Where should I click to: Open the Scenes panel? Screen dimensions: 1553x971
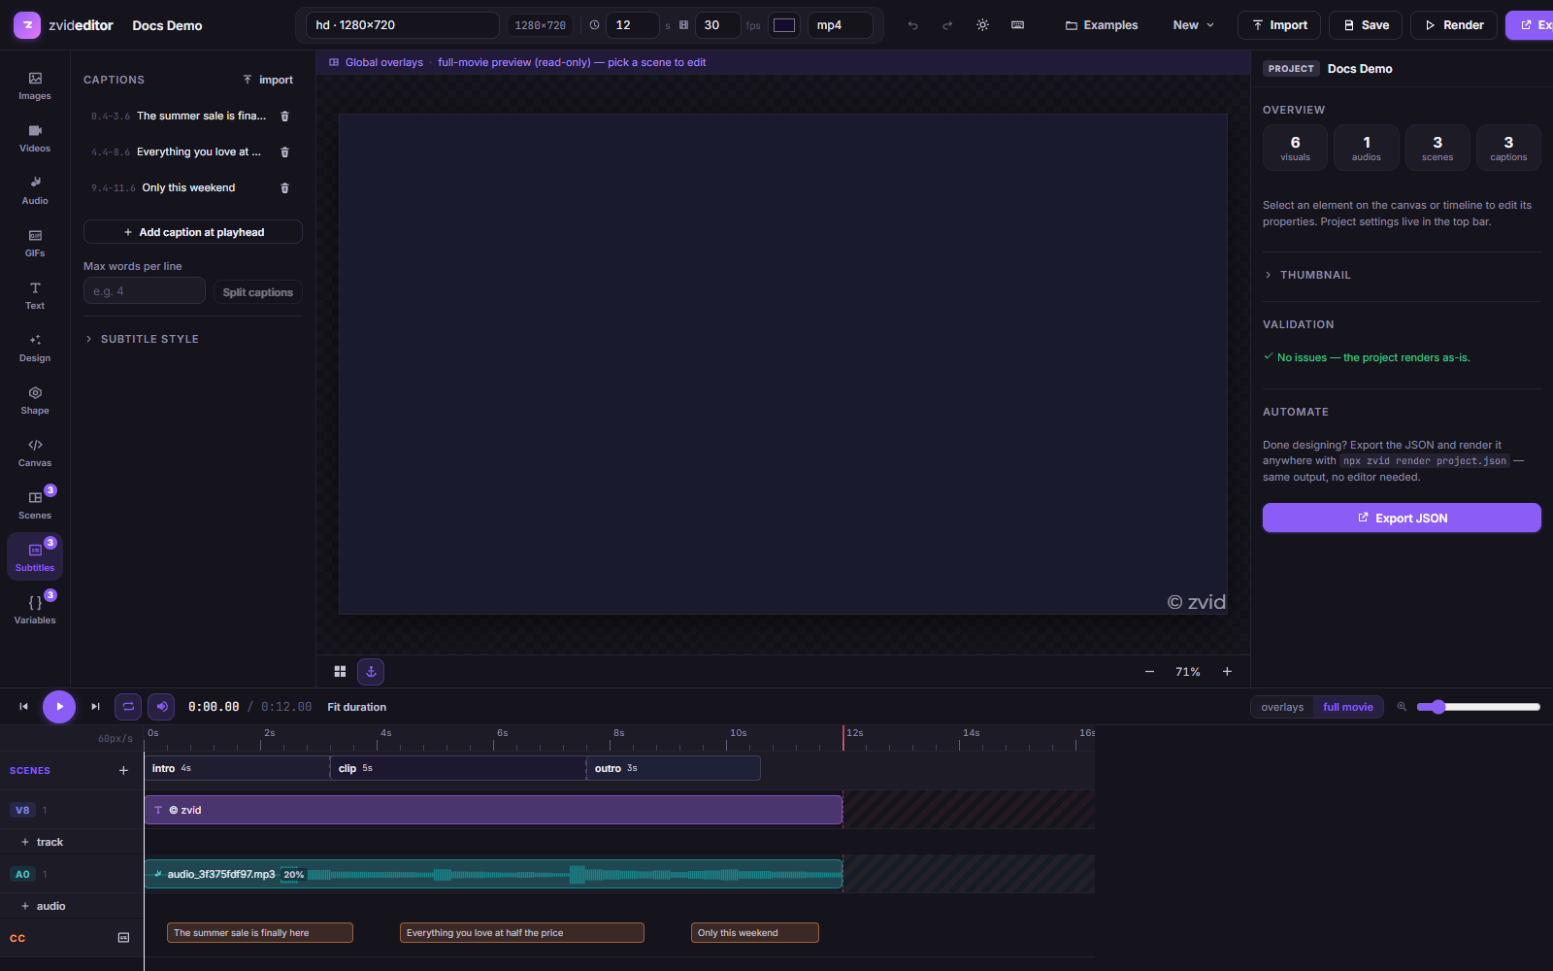coord(35,505)
